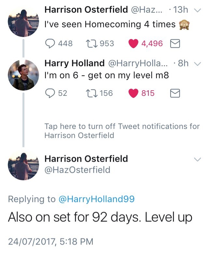
Task: Reply to Harry Holland's tweet
Action: coord(50,94)
